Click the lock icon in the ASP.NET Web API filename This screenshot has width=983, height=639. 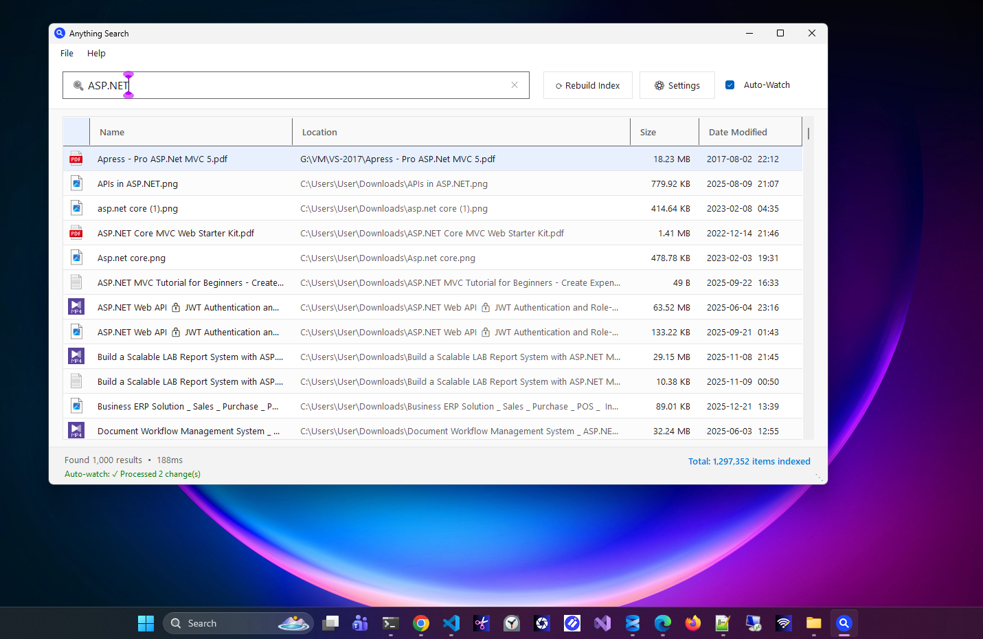pos(175,307)
